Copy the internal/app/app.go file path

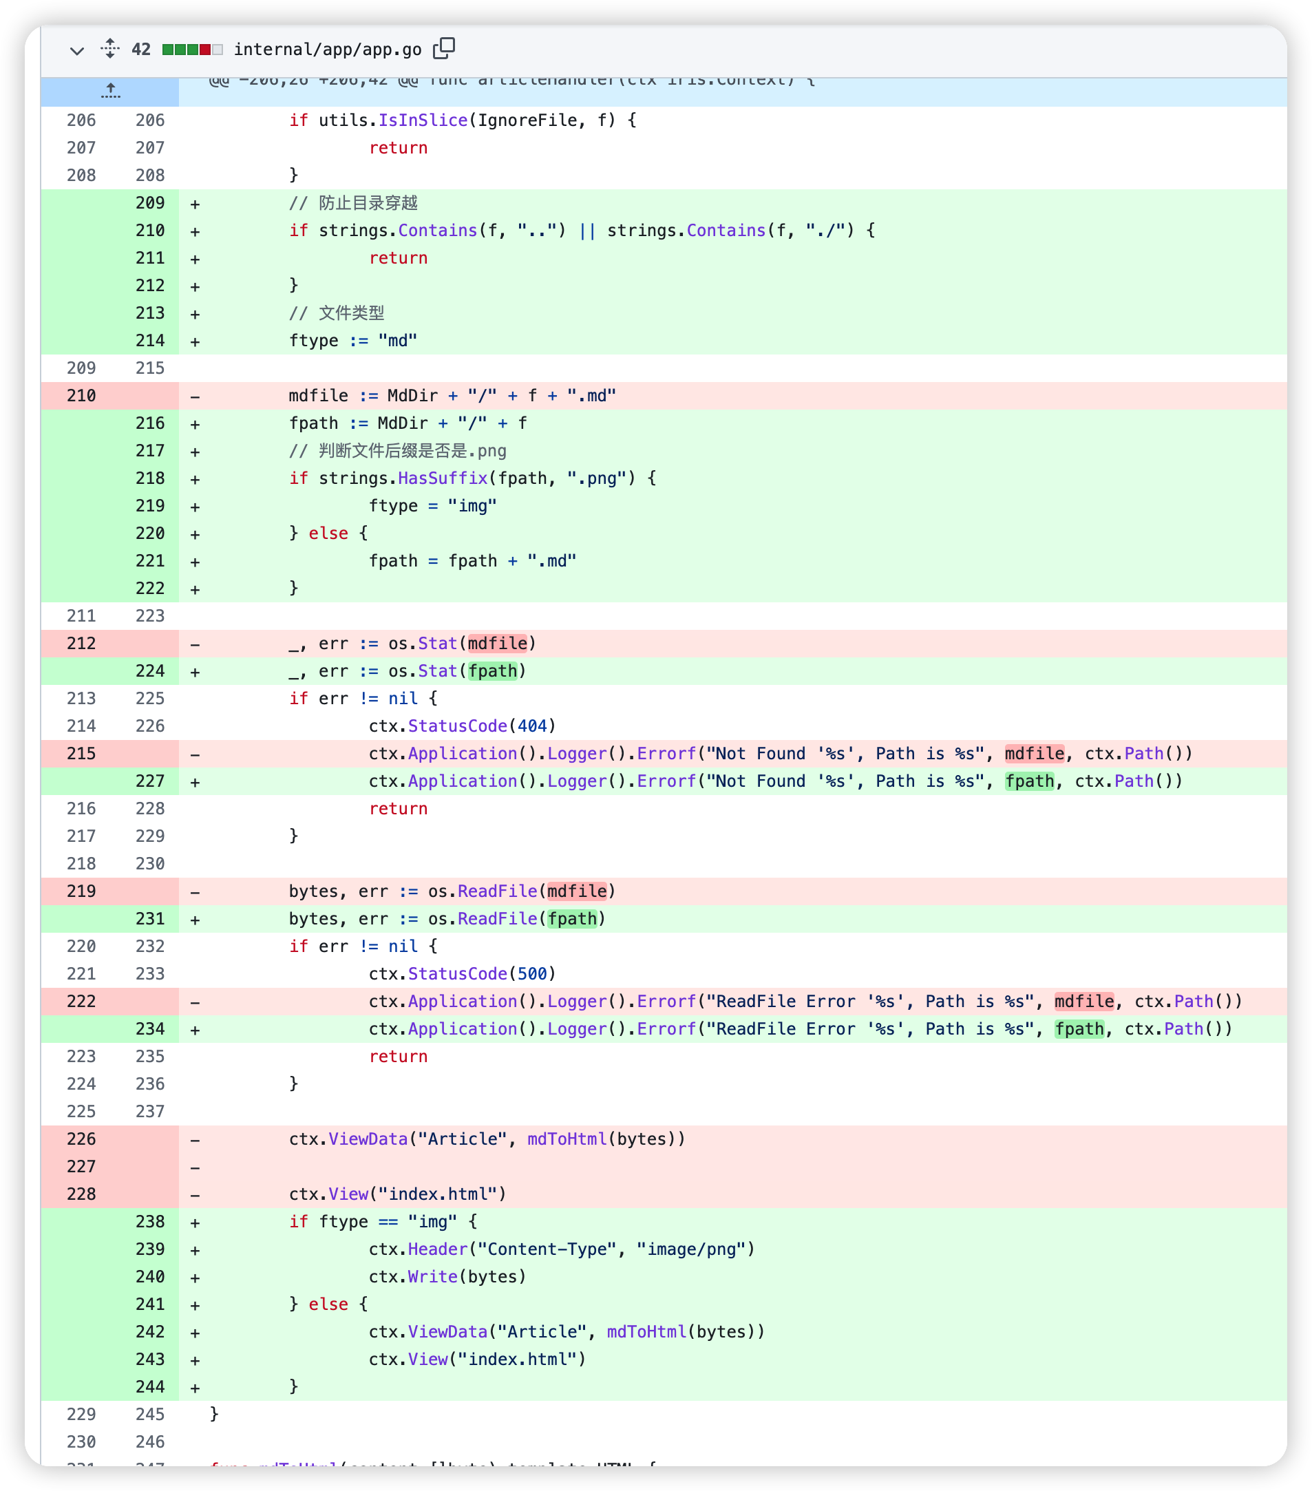click(443, 49)
